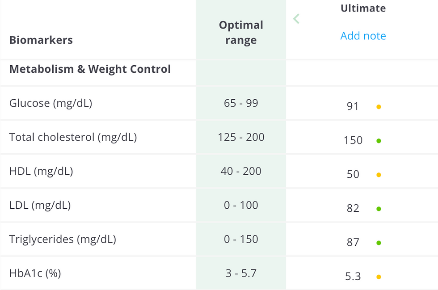Select the Glucose (mg/dL) row label
Viewport: 438px width, 290px height.
tap(51, 103)
